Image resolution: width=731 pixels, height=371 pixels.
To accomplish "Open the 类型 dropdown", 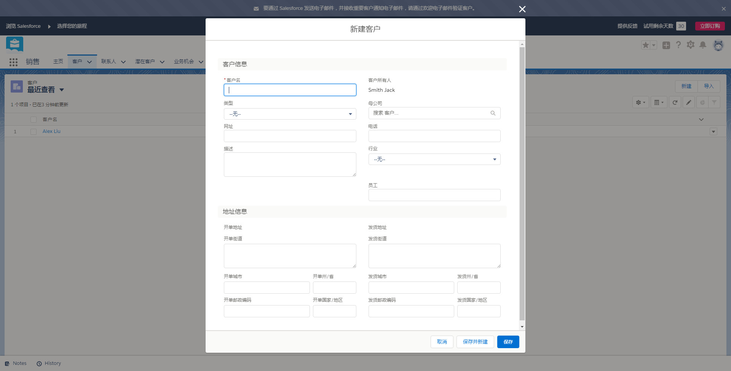I will (290, 114).
